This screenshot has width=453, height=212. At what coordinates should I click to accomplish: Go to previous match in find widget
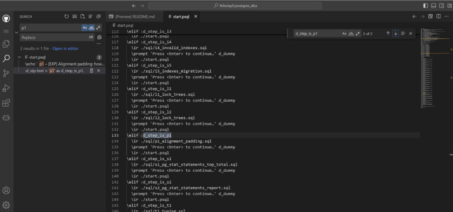pos(388,34)
